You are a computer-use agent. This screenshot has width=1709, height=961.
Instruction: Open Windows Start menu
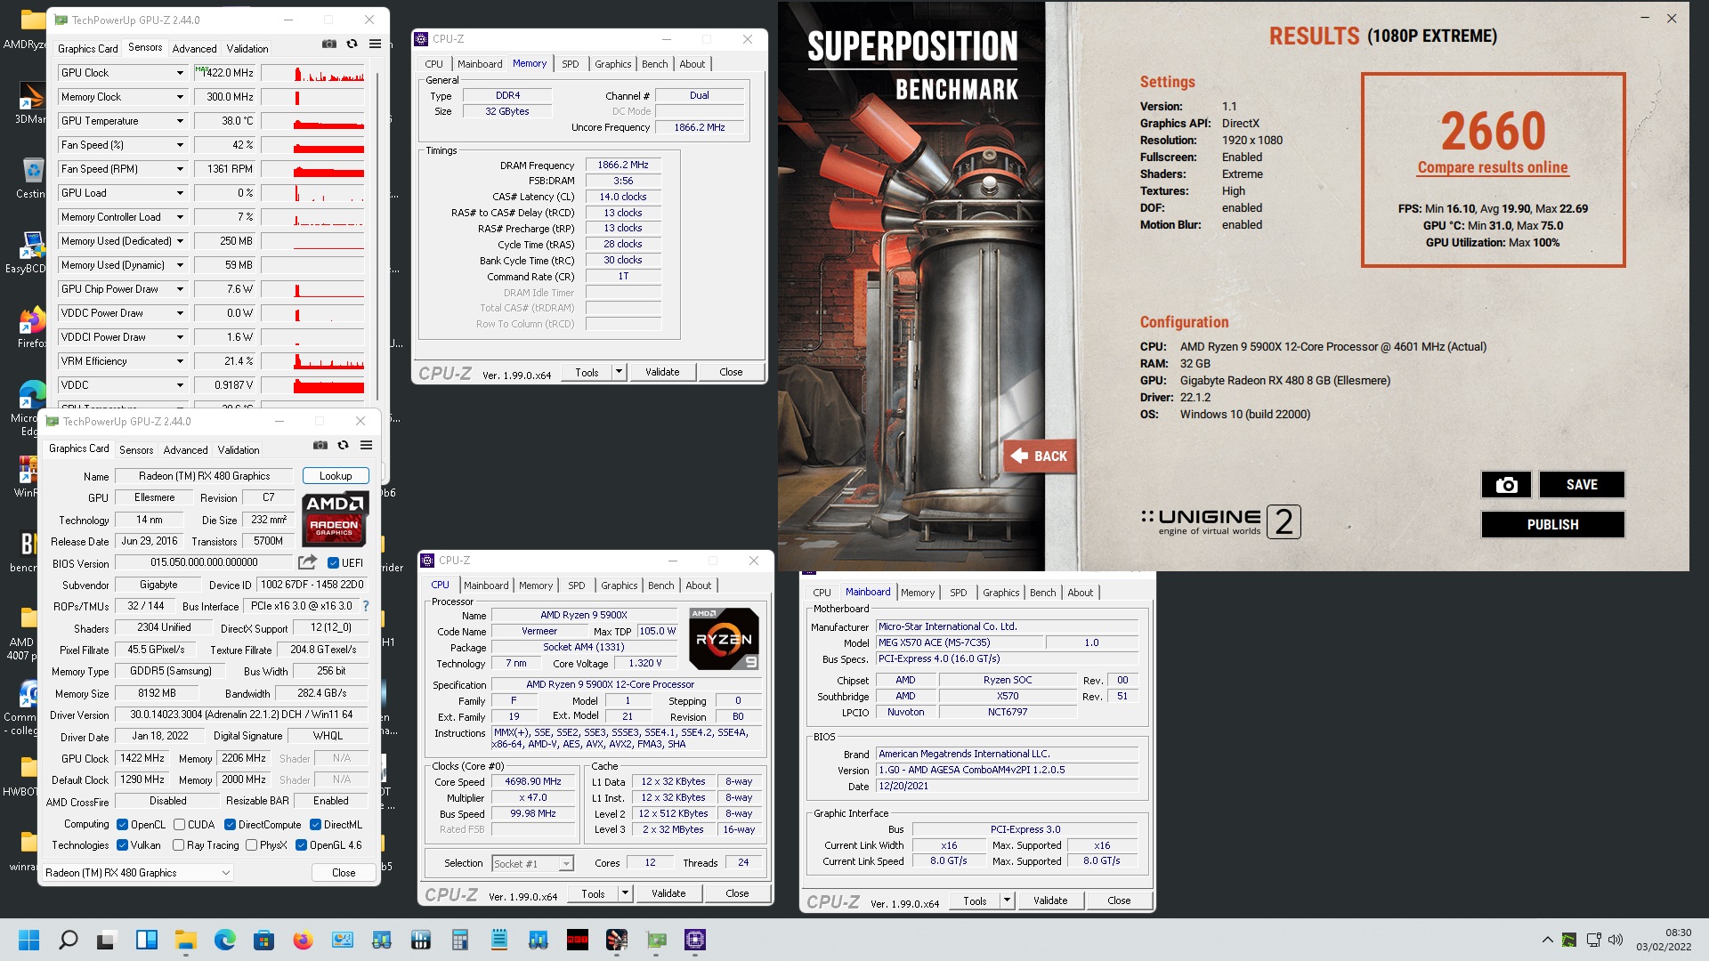click(x=29, y=940)
